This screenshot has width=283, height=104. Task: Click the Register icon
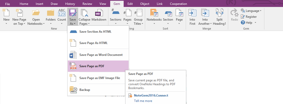(243, 16)
